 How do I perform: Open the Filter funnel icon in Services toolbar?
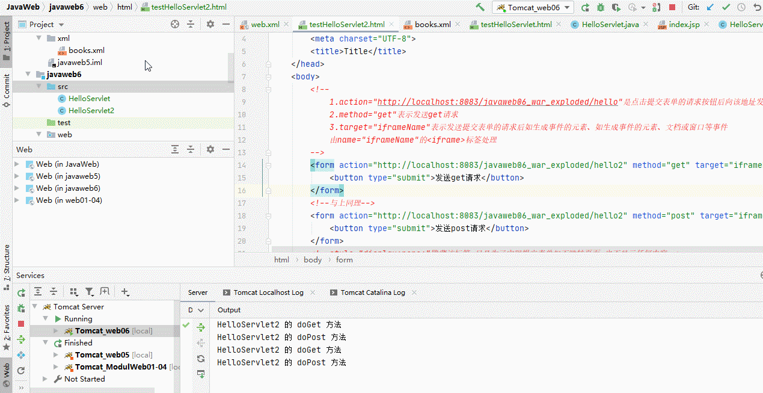pos(89,292)
